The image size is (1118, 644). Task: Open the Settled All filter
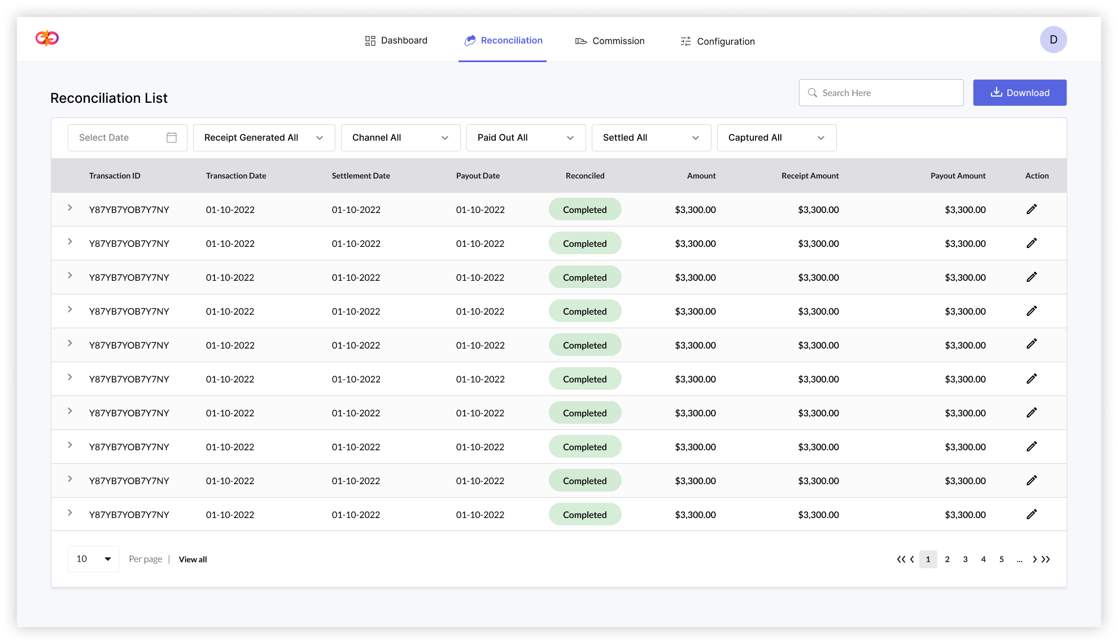[652, 138]
